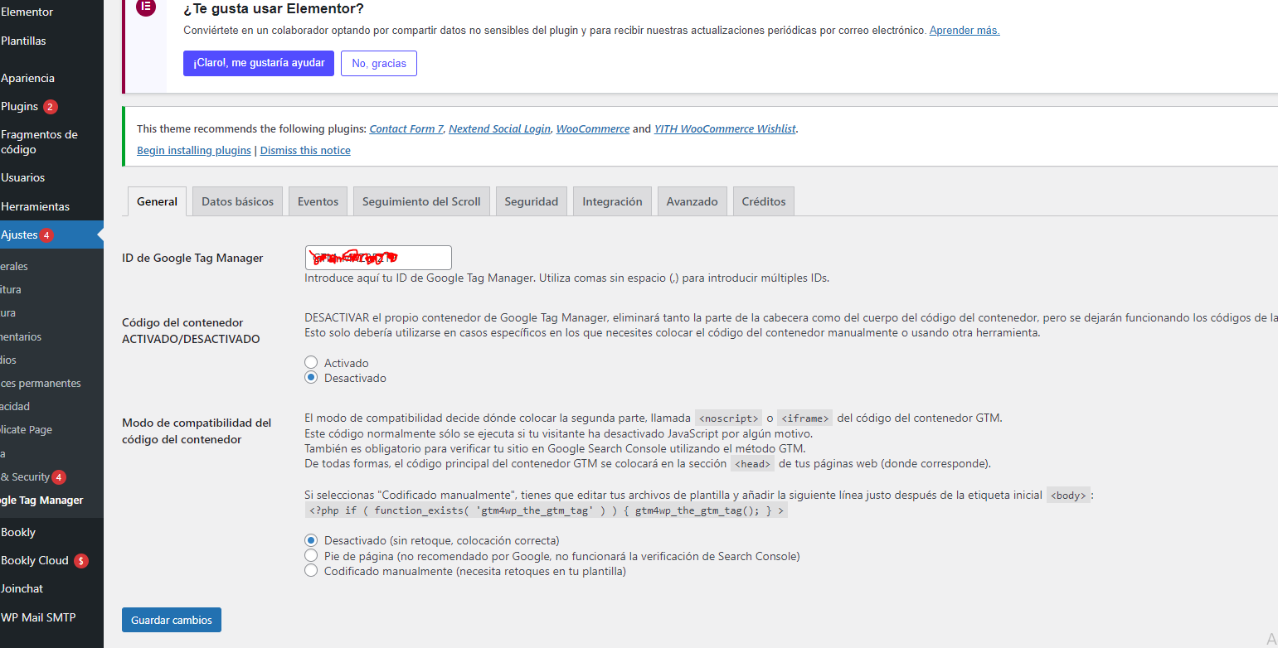Open Google Tag Manager settings submenu item
The height and width of the screenshot is (648, 1278).
coord(41,500)
